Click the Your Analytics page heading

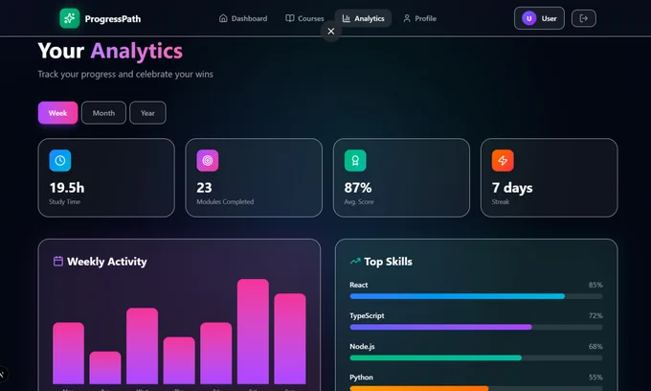110,51
